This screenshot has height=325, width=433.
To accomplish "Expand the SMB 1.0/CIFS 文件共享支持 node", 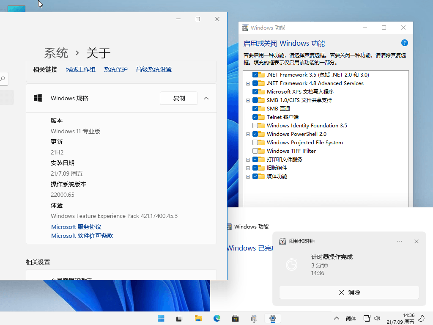I will [x=248, y=100].
